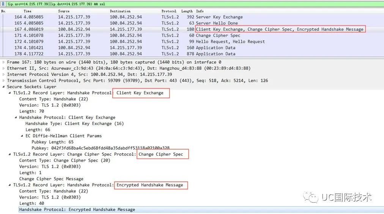Expand the Internet Protocol Version 4 node
This screenshot has height=214, width=384.
point(3,74)
